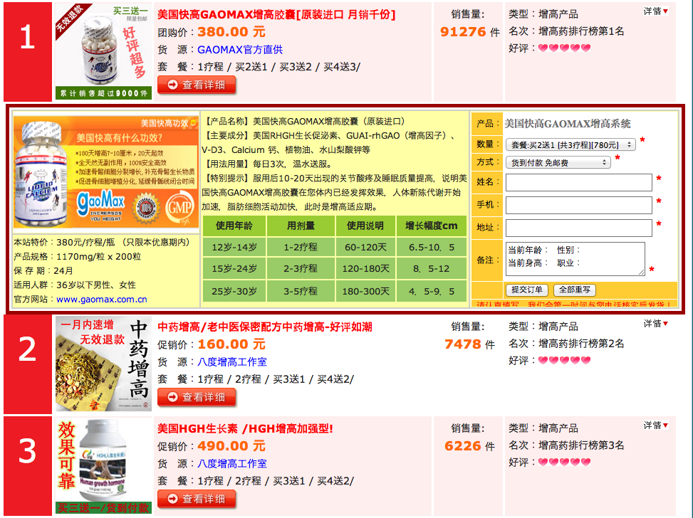
Task: Open details for GAOMAX product rank 1
Action: (x=197, y=85)
